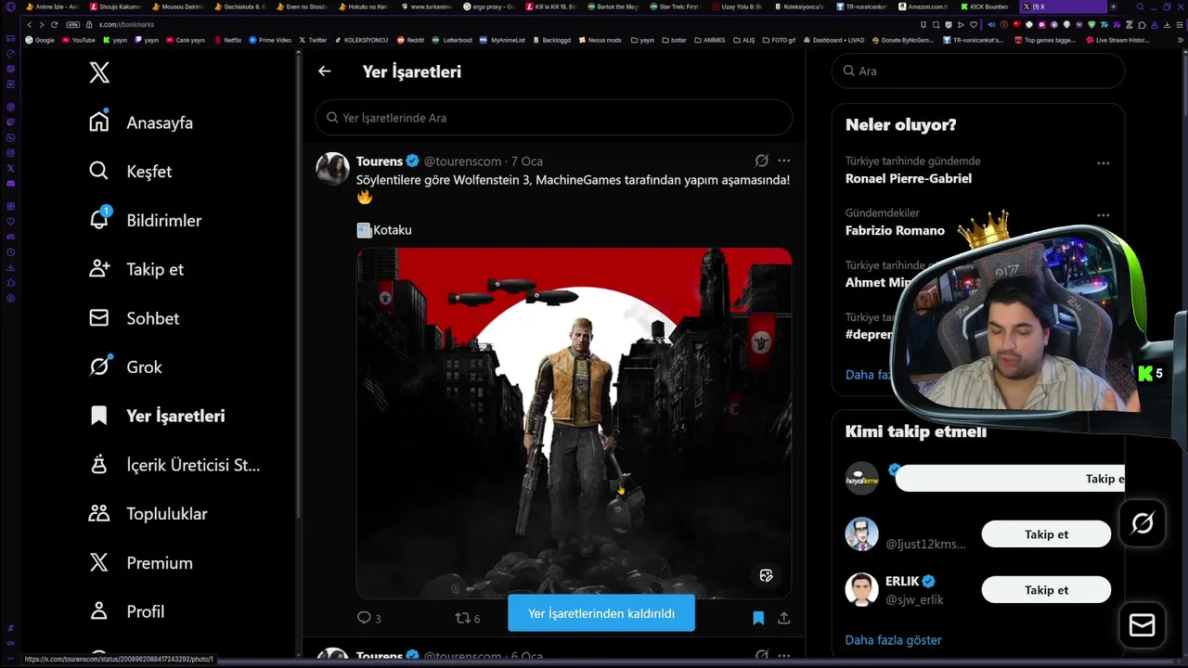Click repost icon with 6 reposts
This screenshot has width=1188, height=668.
click(467, 618)
